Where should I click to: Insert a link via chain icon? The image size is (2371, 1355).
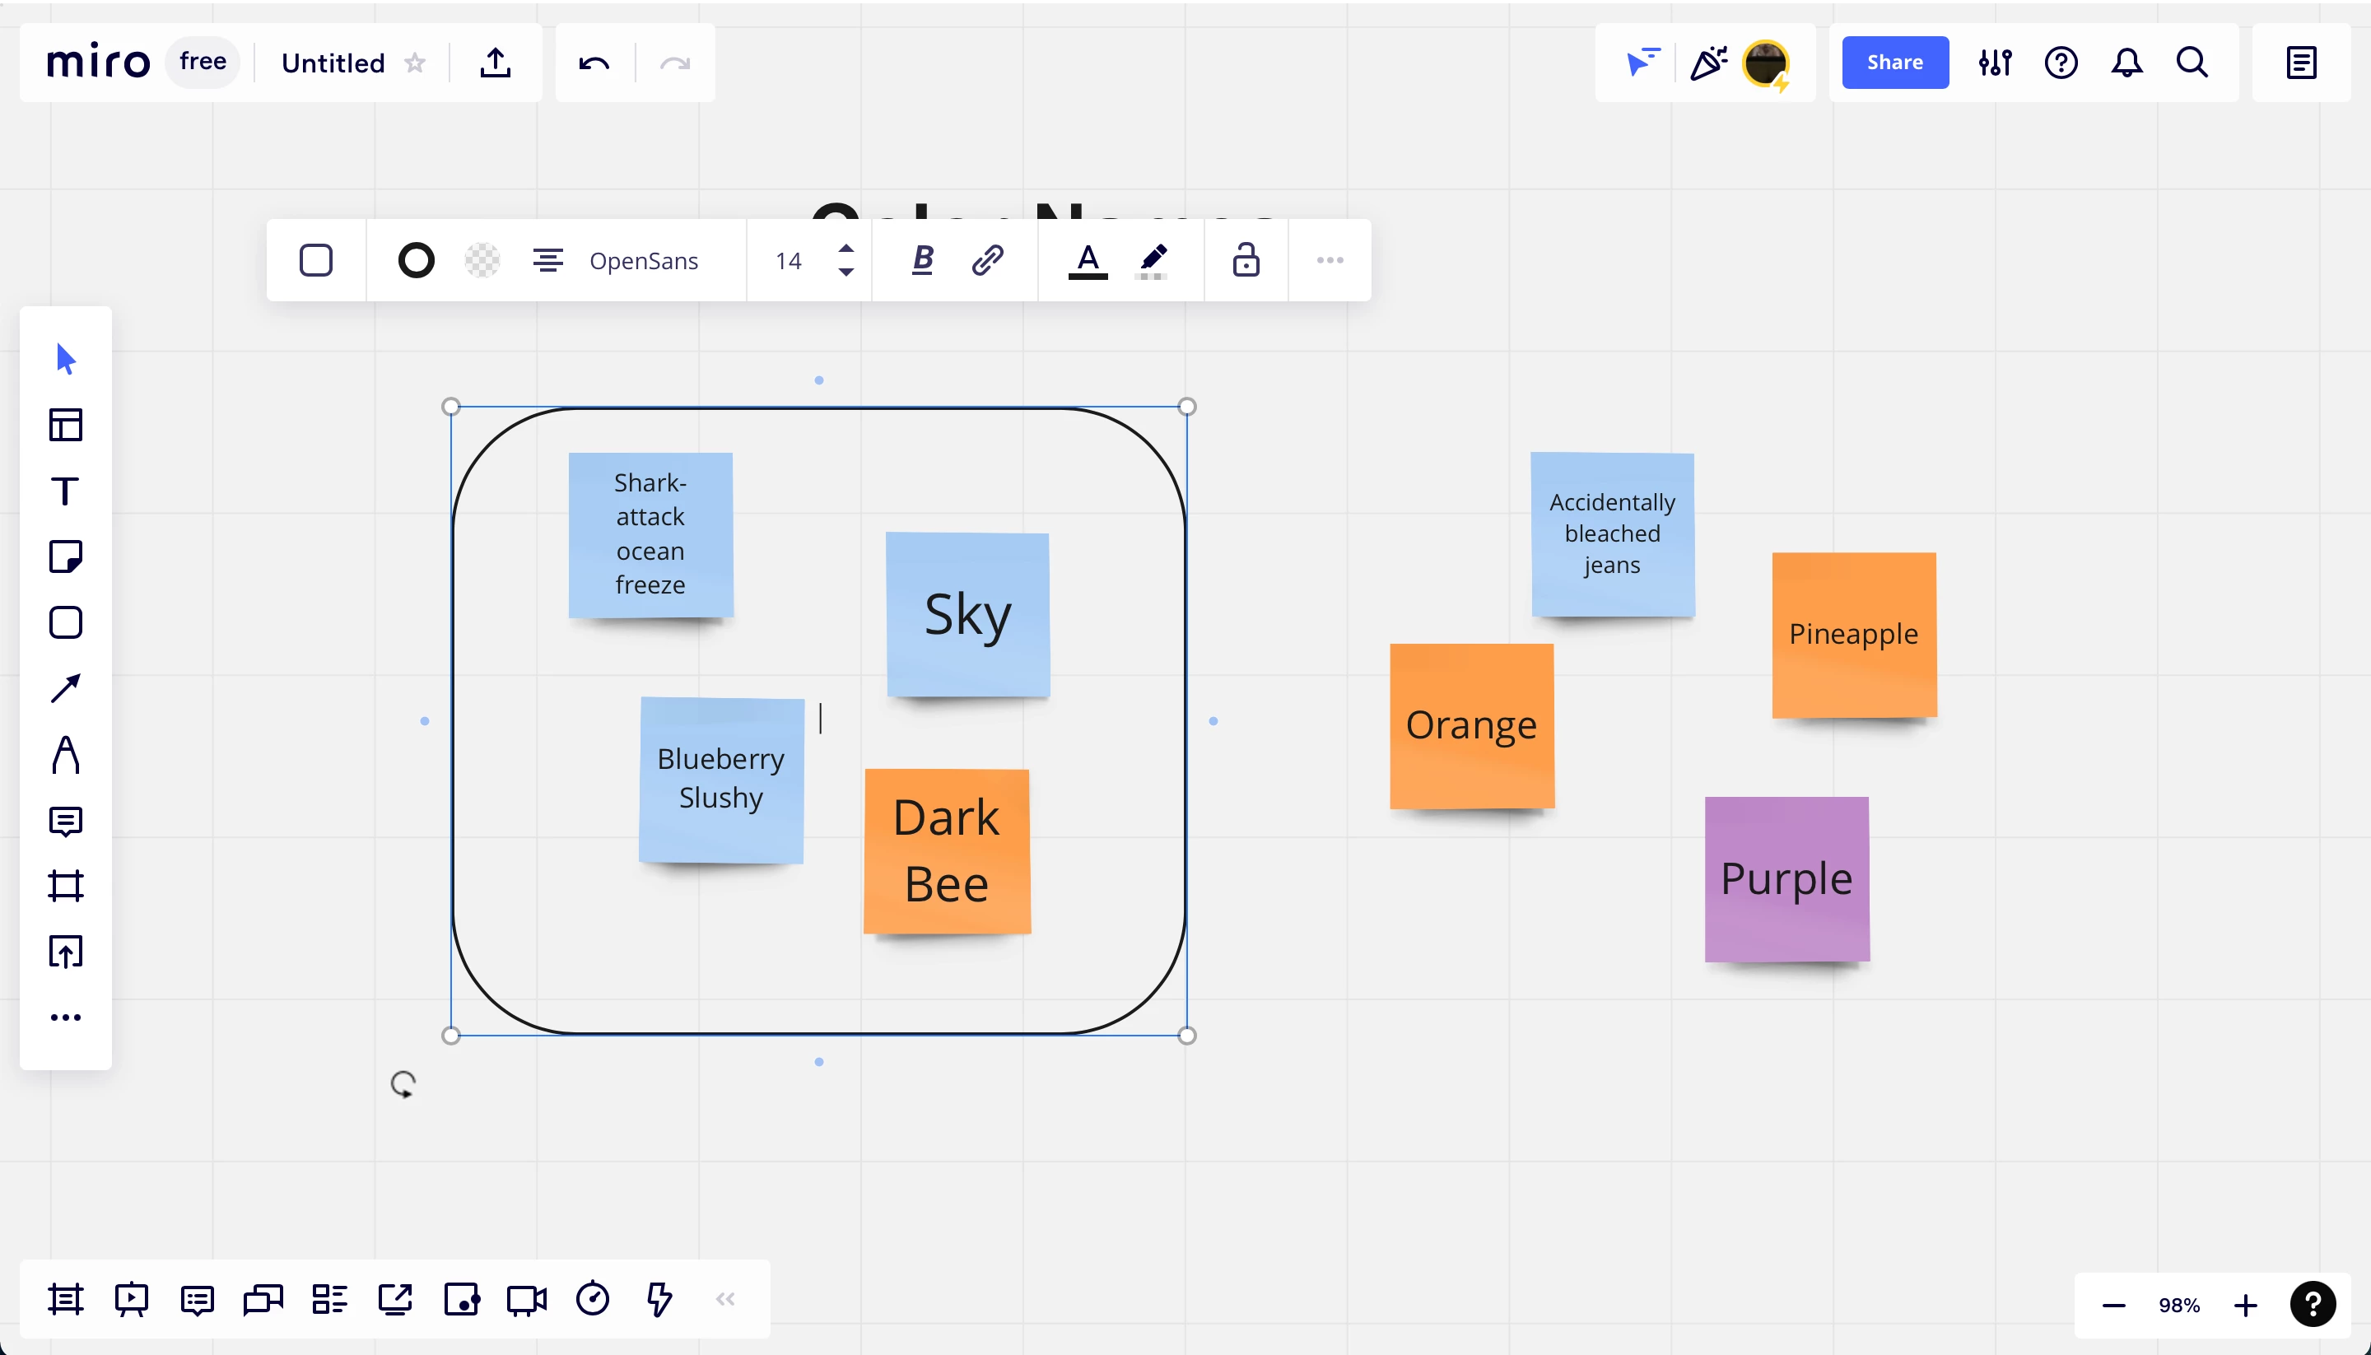[x=987, y=259]
